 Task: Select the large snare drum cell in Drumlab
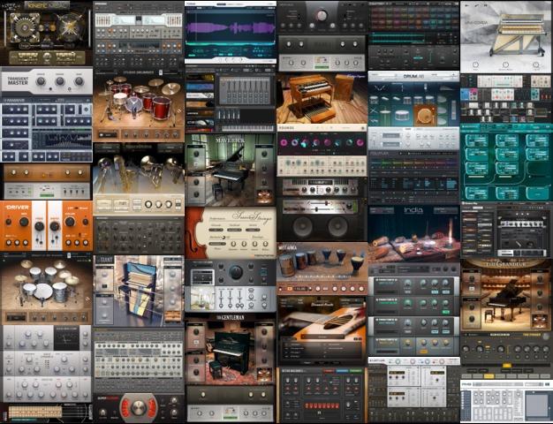pyautogui.click(x=402, y=116)
